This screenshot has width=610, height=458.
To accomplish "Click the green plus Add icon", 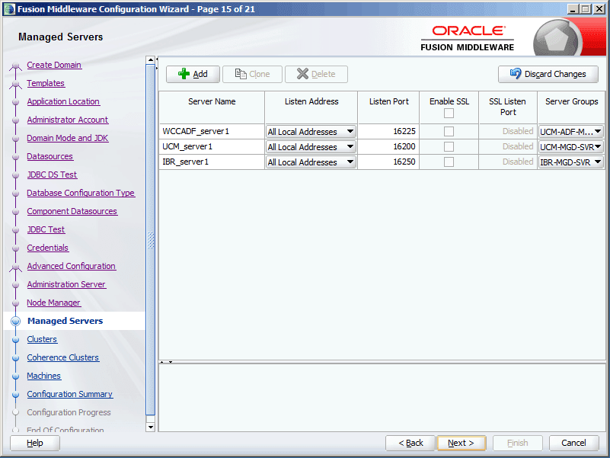I will click(x=184, y=74).
